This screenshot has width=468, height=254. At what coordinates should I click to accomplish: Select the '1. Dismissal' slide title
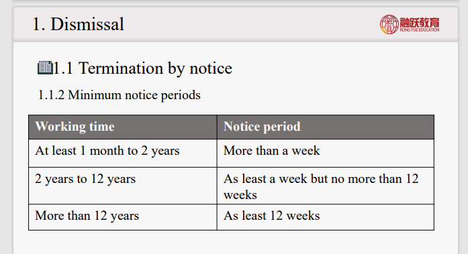[x=78, y=24]
